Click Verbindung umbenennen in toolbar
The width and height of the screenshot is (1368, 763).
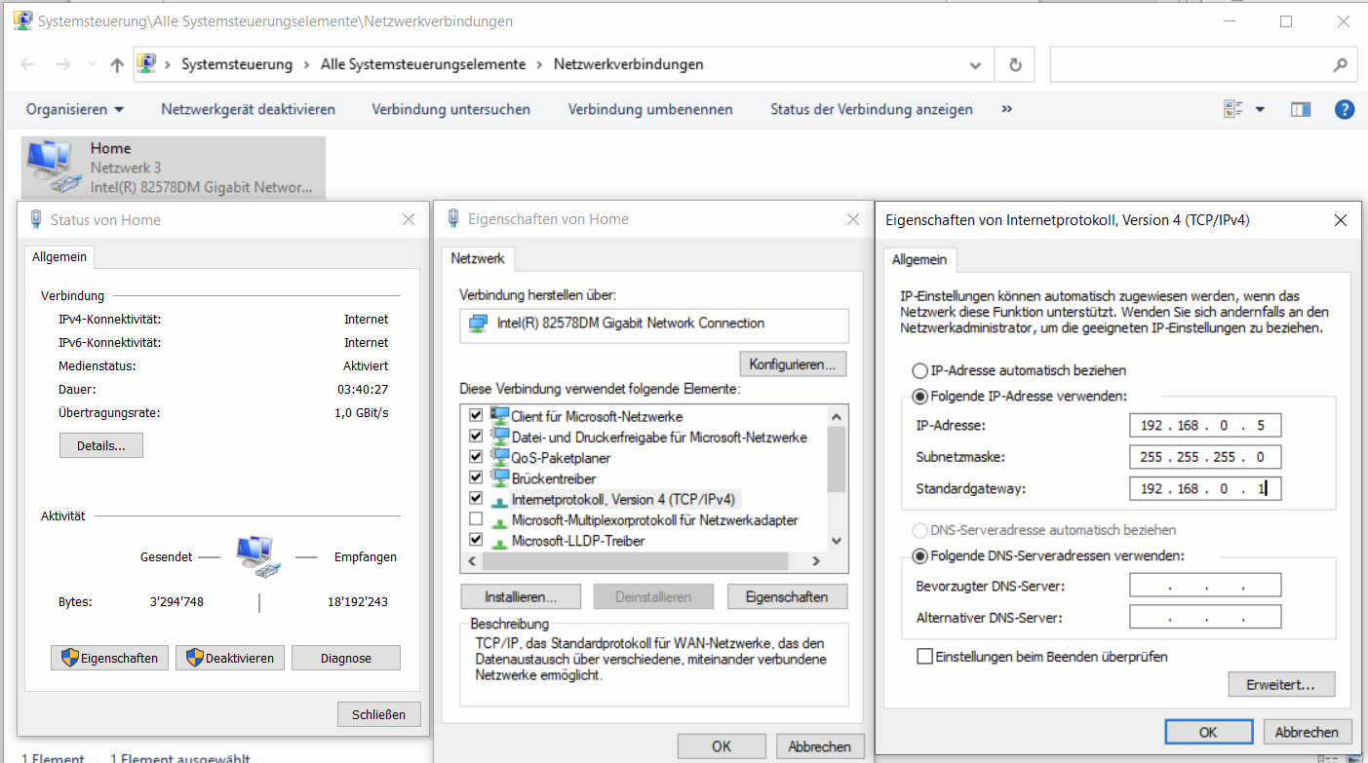coord(649,109)
